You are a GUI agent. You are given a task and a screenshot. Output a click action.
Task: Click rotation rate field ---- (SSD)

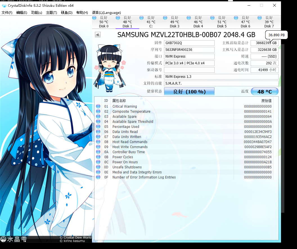tap(265, 56)
